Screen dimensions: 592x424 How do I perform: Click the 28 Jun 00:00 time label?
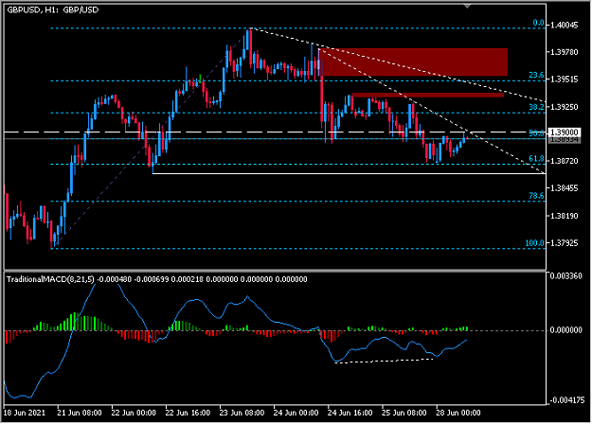pyautogui.click(x=457, y=413)
